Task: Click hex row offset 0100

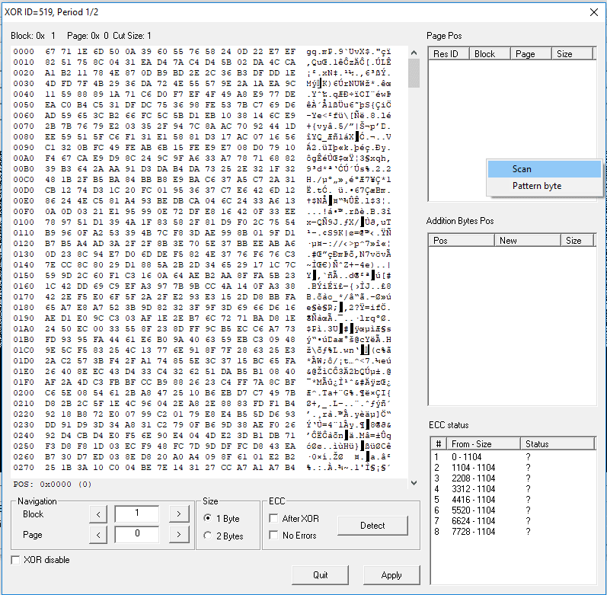Action: click(24, 222)
